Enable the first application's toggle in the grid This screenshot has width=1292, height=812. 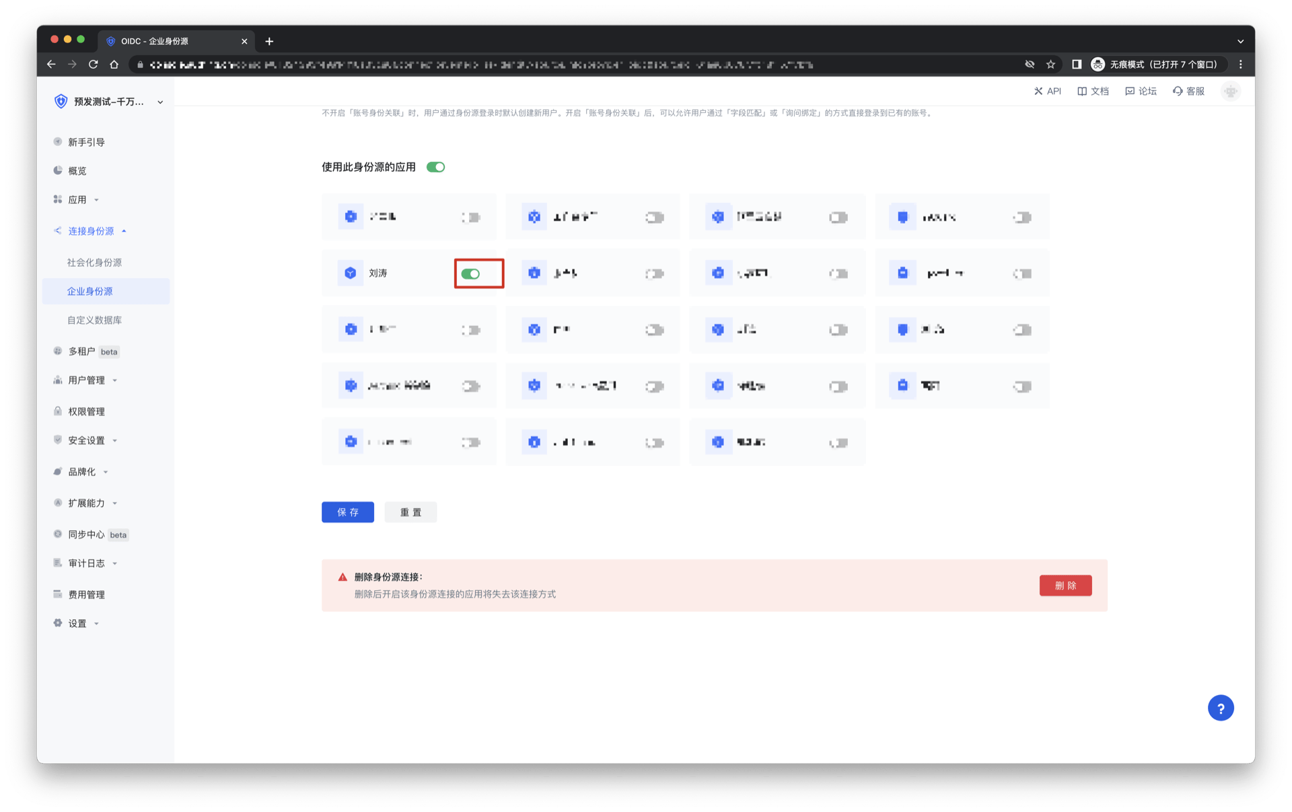pos(471,216)
